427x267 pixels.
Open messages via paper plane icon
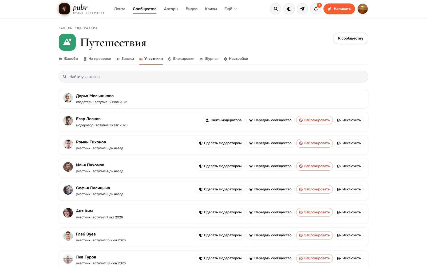(x=302, y=9)
